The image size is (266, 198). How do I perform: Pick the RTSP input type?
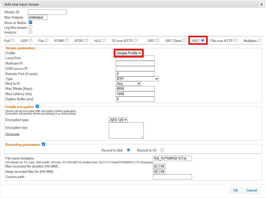click(86, 40)
